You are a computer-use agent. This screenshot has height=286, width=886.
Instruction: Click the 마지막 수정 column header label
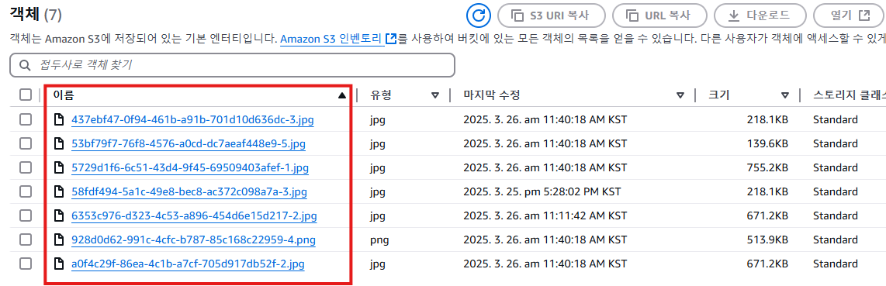(x=492, y=95)
